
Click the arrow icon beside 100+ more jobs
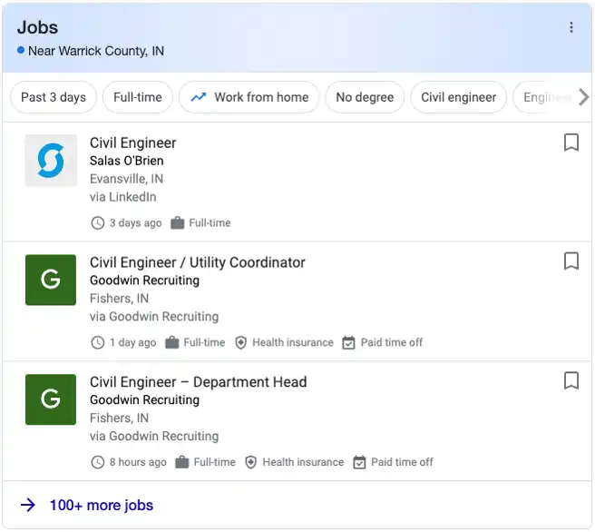[28, 505]
